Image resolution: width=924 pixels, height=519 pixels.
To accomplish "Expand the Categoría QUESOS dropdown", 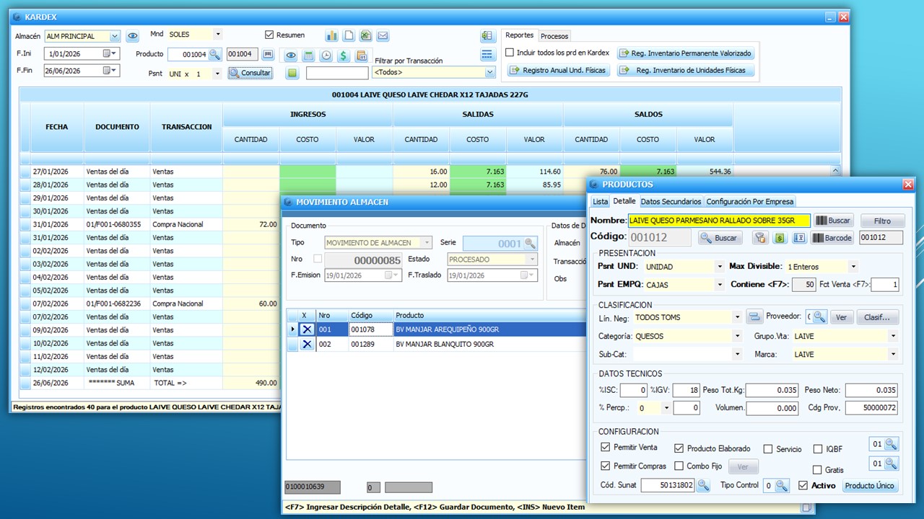I will 737,336.
